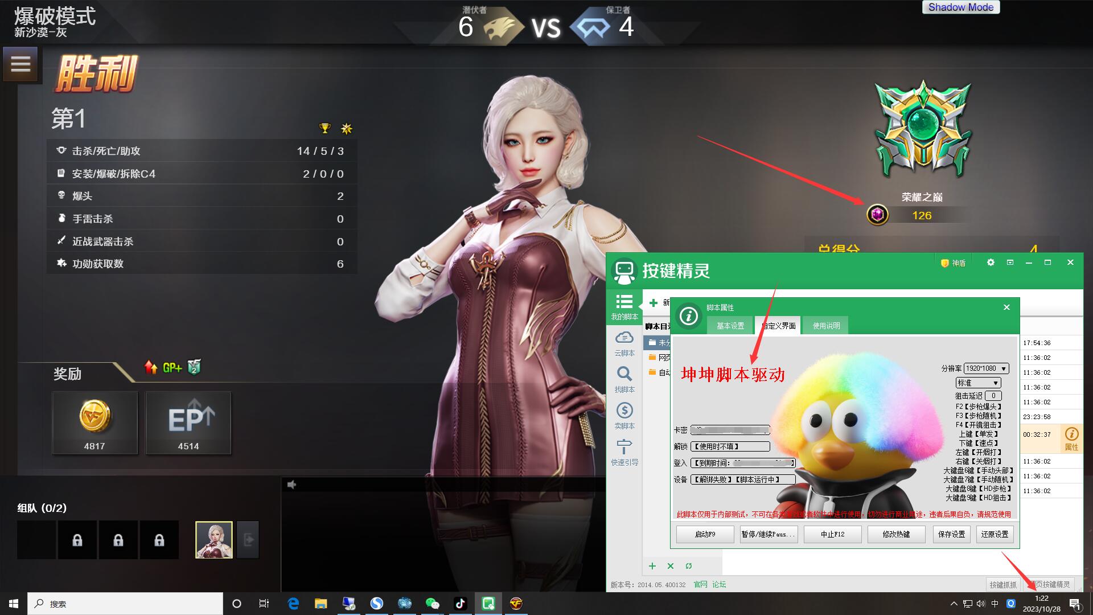Open Task View on taskbar
This screenshot has height=615, width=1093.
pyautogui.click(x=264, y=604)
